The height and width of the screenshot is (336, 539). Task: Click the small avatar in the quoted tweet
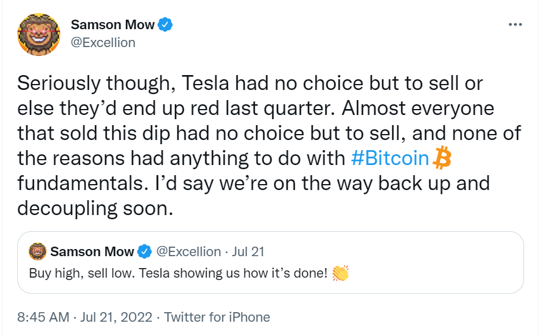[x=38, y=251]
